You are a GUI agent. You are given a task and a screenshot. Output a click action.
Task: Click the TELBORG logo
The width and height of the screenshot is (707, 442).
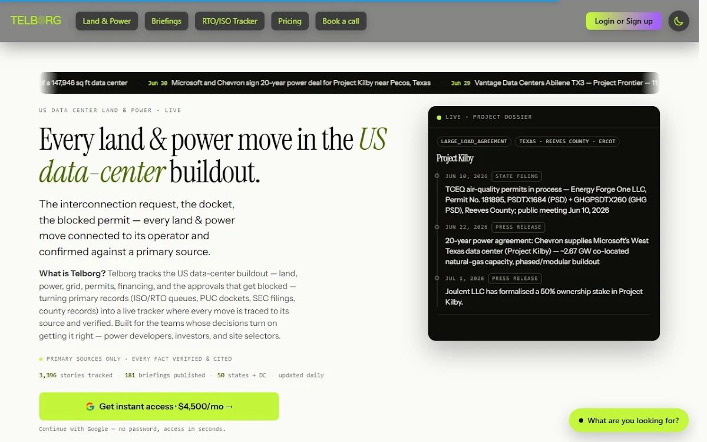36,21
